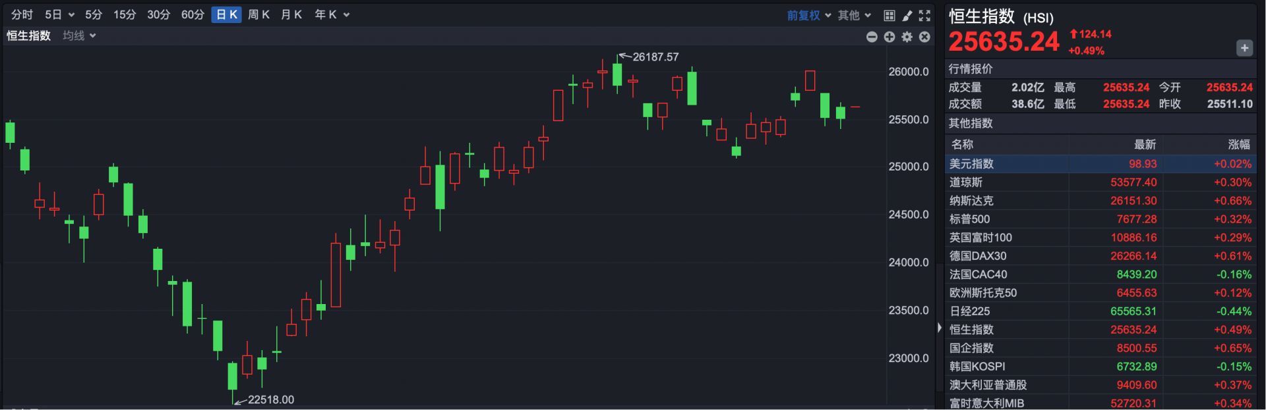
Task: Open chart settings gear icon
Action: point(907,37)
